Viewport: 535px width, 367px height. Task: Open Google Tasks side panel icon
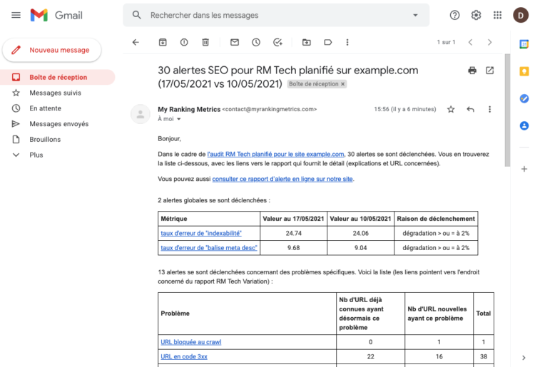[x=524, y=98]
